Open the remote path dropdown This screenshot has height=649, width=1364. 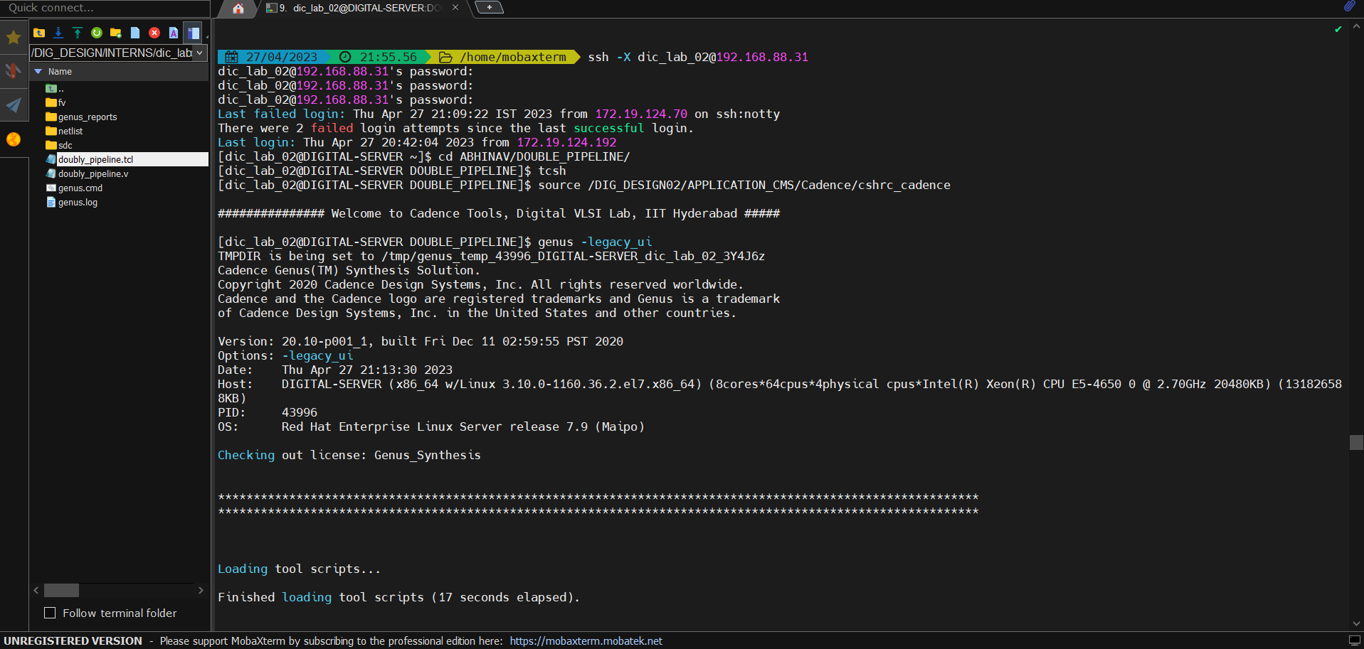click(x=200, y=53)
